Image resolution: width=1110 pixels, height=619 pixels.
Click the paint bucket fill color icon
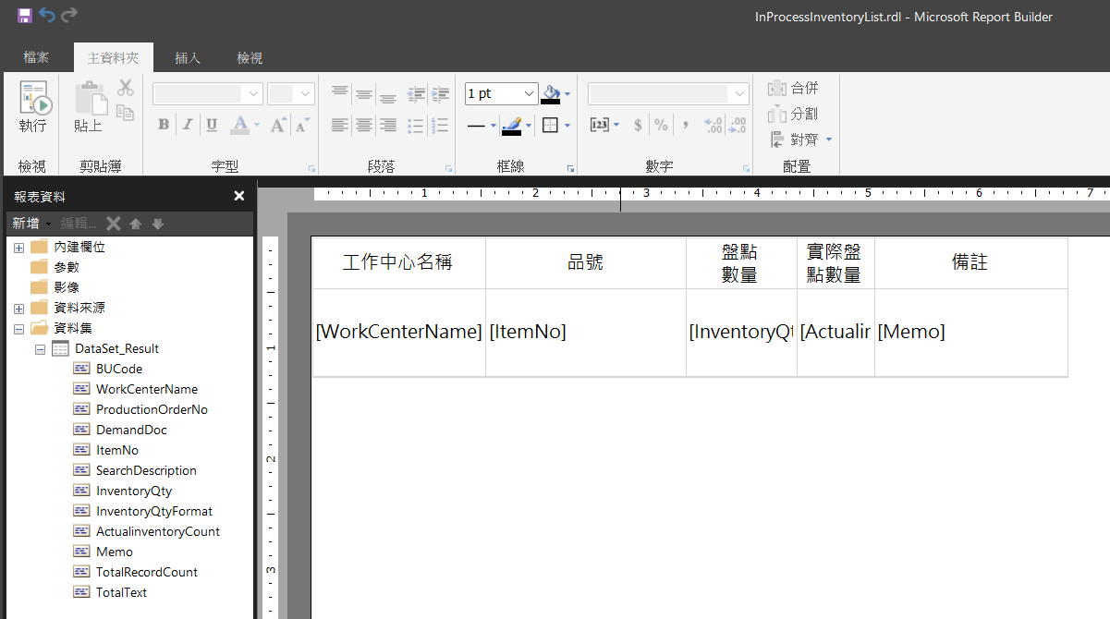coord(552,93)
